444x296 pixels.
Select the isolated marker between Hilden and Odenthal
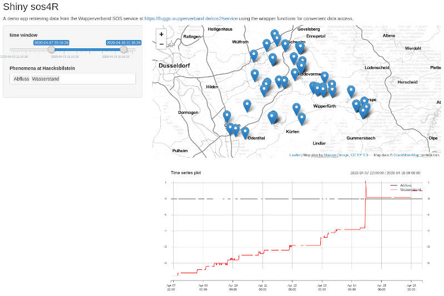coord(247,106)
